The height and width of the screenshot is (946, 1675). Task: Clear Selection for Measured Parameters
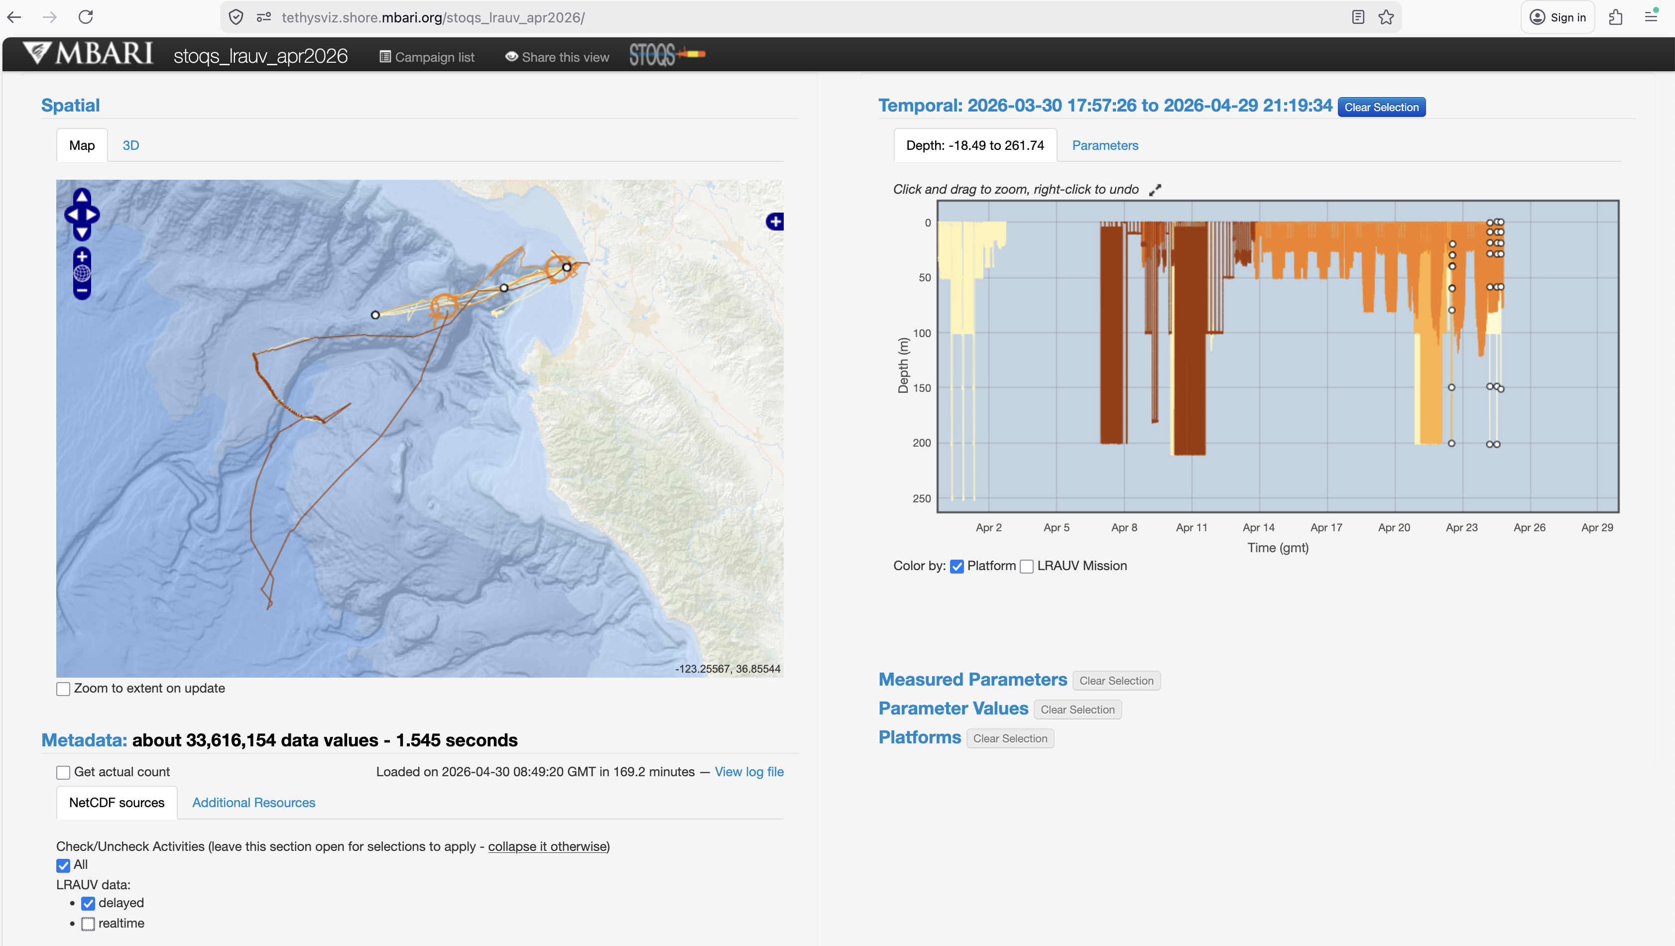(1116, 681)
